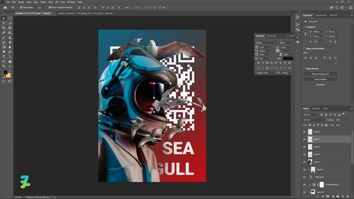
Task: Collapse the Quick Actions section
Action: click(x=304, y=69)
